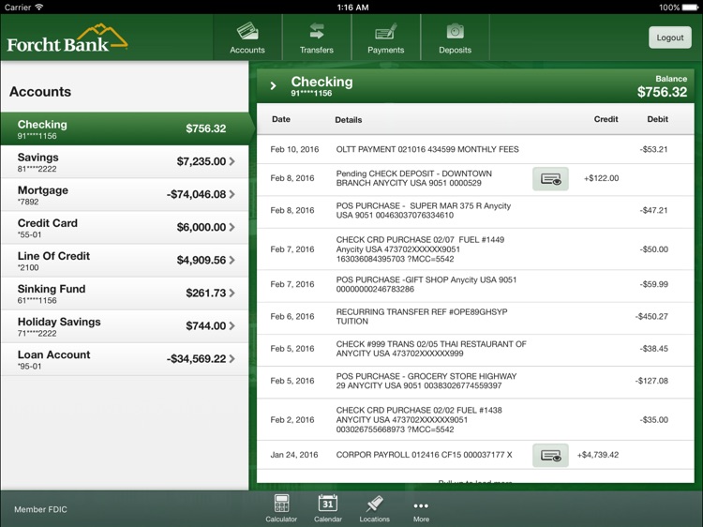703x527 pixels.
Task: Tap the 1:16 AM clock
Action: pyautogui.click(x=352, y=8)
